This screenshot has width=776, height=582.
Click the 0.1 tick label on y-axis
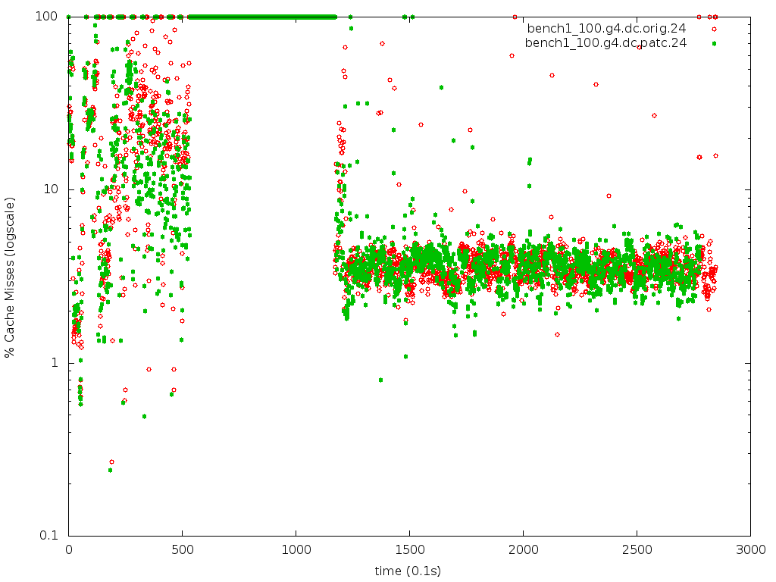pyautogui.click(x=50, y=536)
